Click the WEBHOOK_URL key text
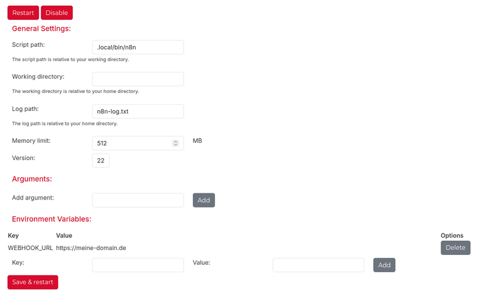493x295 pixels. pyautogui.click(x=30, y=248)
